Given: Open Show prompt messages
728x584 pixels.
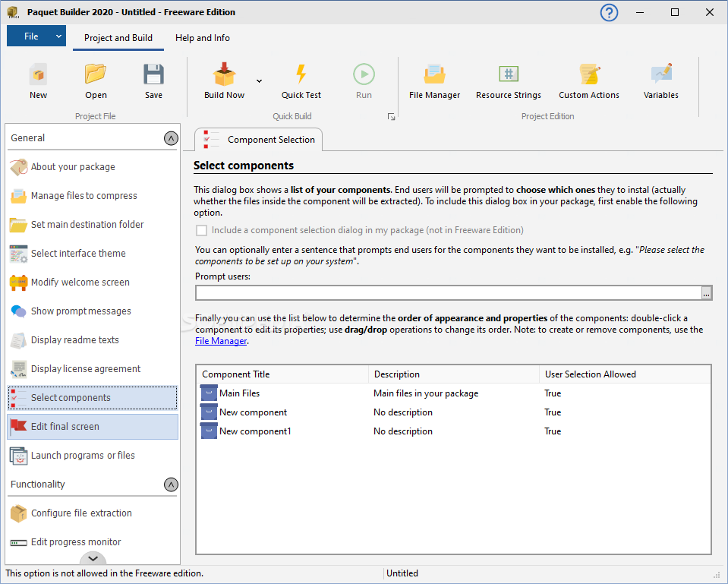Looking at the screenshot, I should click(93, 311).
